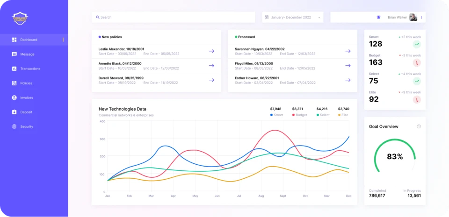Screen dimensions: 449x217
Task: Click the $4,216 Select total
Action: click(x=322, y=109)
